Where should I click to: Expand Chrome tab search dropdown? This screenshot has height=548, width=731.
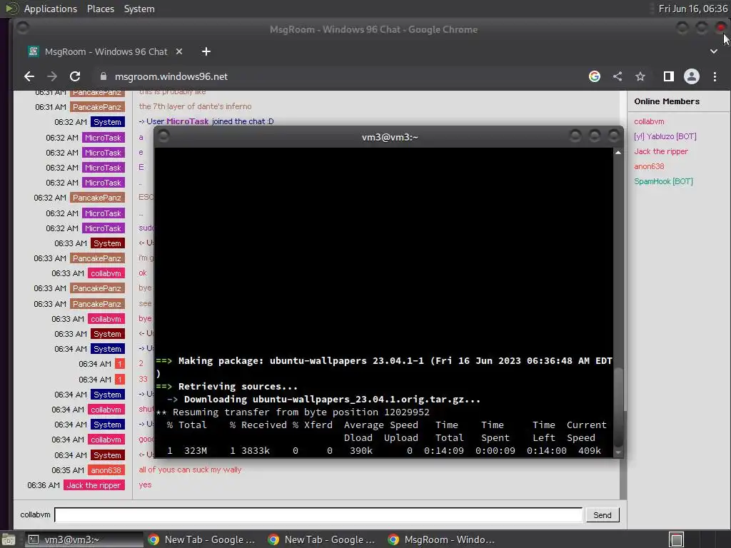coord(714,51)
